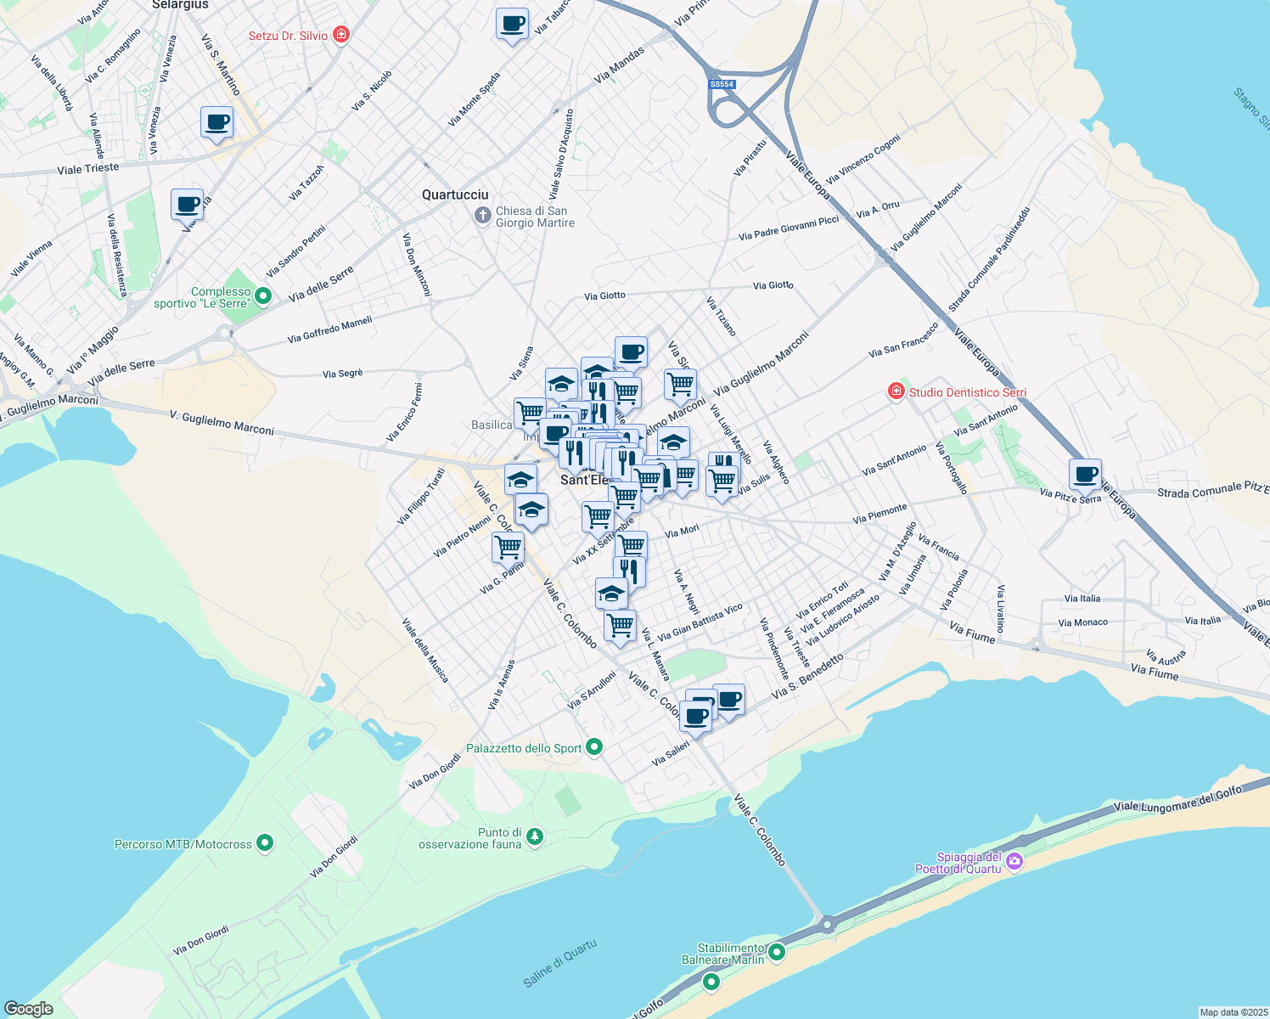This screenshot has height=1019, width=1270.
Task: Open the shopping cart marker near Via L. Manara
Action: tap(620, 626)
